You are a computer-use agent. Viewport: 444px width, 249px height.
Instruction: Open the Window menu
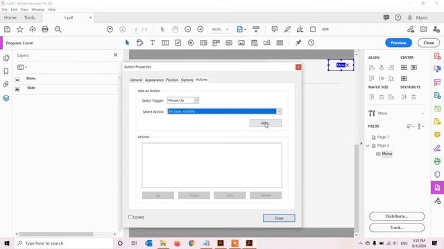coord(38,10)
